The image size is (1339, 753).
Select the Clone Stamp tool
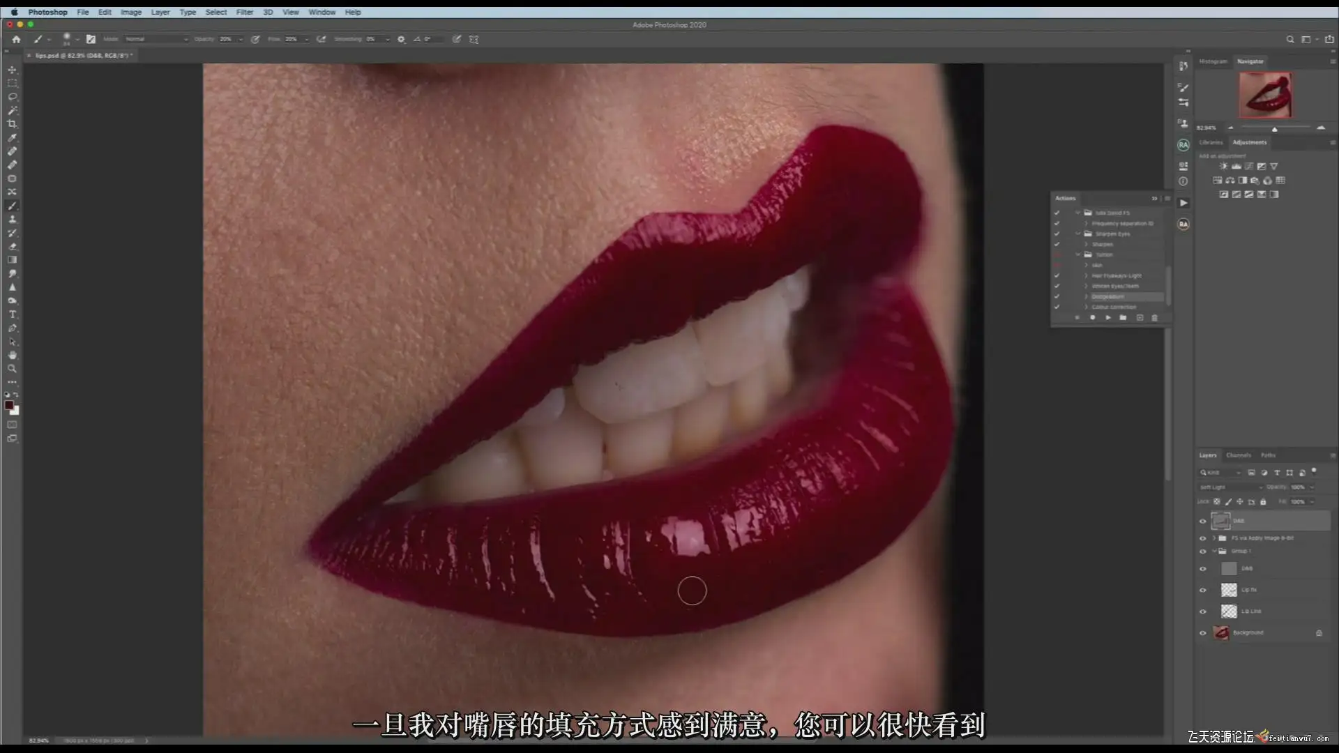pos(12,220)
